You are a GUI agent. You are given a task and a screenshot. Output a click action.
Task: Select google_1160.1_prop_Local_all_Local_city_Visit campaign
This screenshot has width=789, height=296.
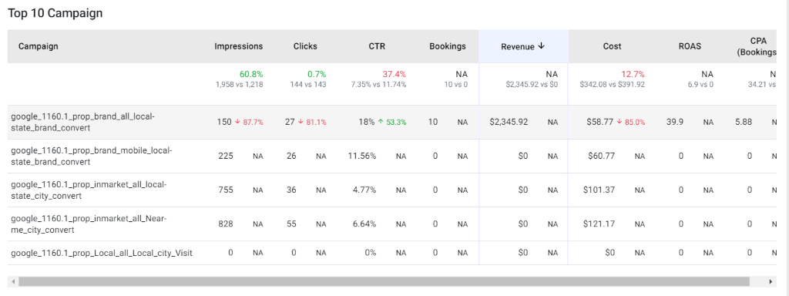tap(102, 253)
